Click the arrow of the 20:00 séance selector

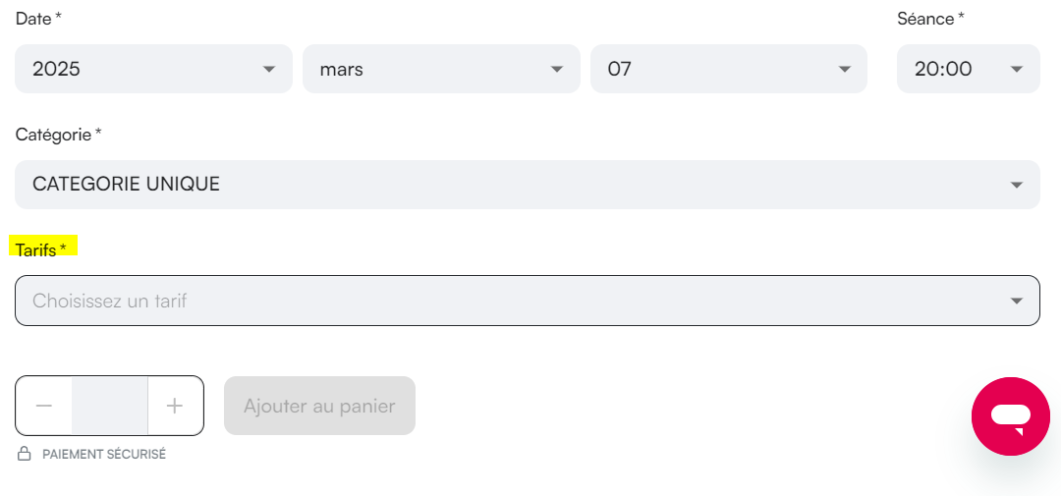click(1017, 69)
